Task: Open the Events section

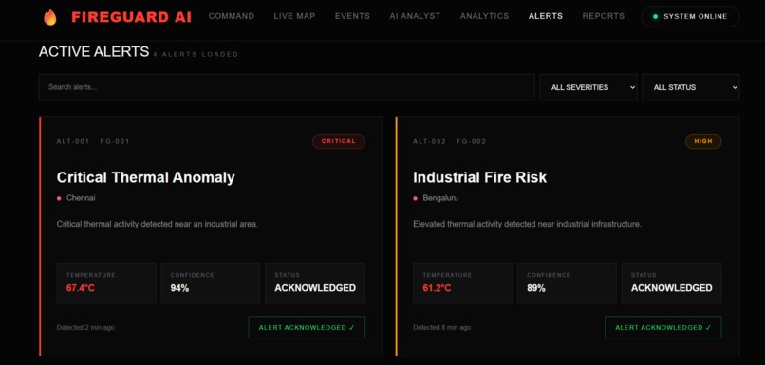Action: point(352,16)
